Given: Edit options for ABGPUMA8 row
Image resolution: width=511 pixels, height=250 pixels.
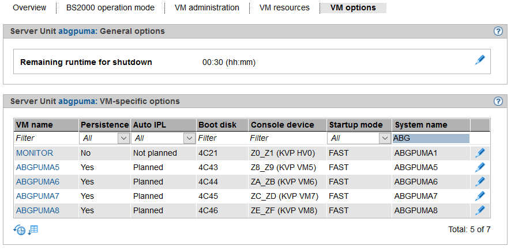Looking at the screenshot, I should 480,210.
